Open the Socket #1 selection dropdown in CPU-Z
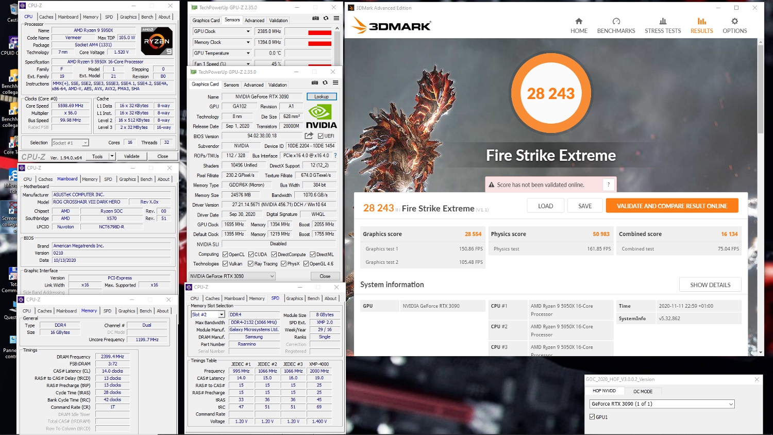This screenshot has width=773, height=435. pyautogui.click(x=70, y=143)
